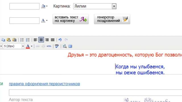The height and width of the screenshot is (102, 182).
Task: Run the ABC spell check
Action: (57, 46)
